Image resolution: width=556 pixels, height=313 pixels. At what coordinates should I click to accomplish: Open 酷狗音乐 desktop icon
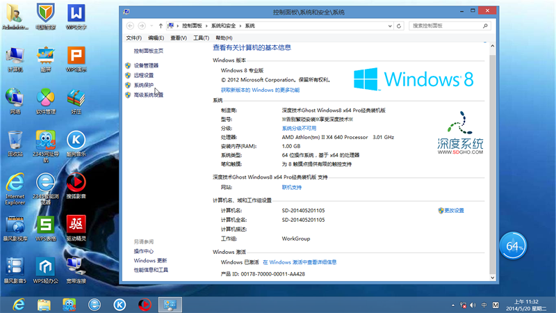(76, 144)
